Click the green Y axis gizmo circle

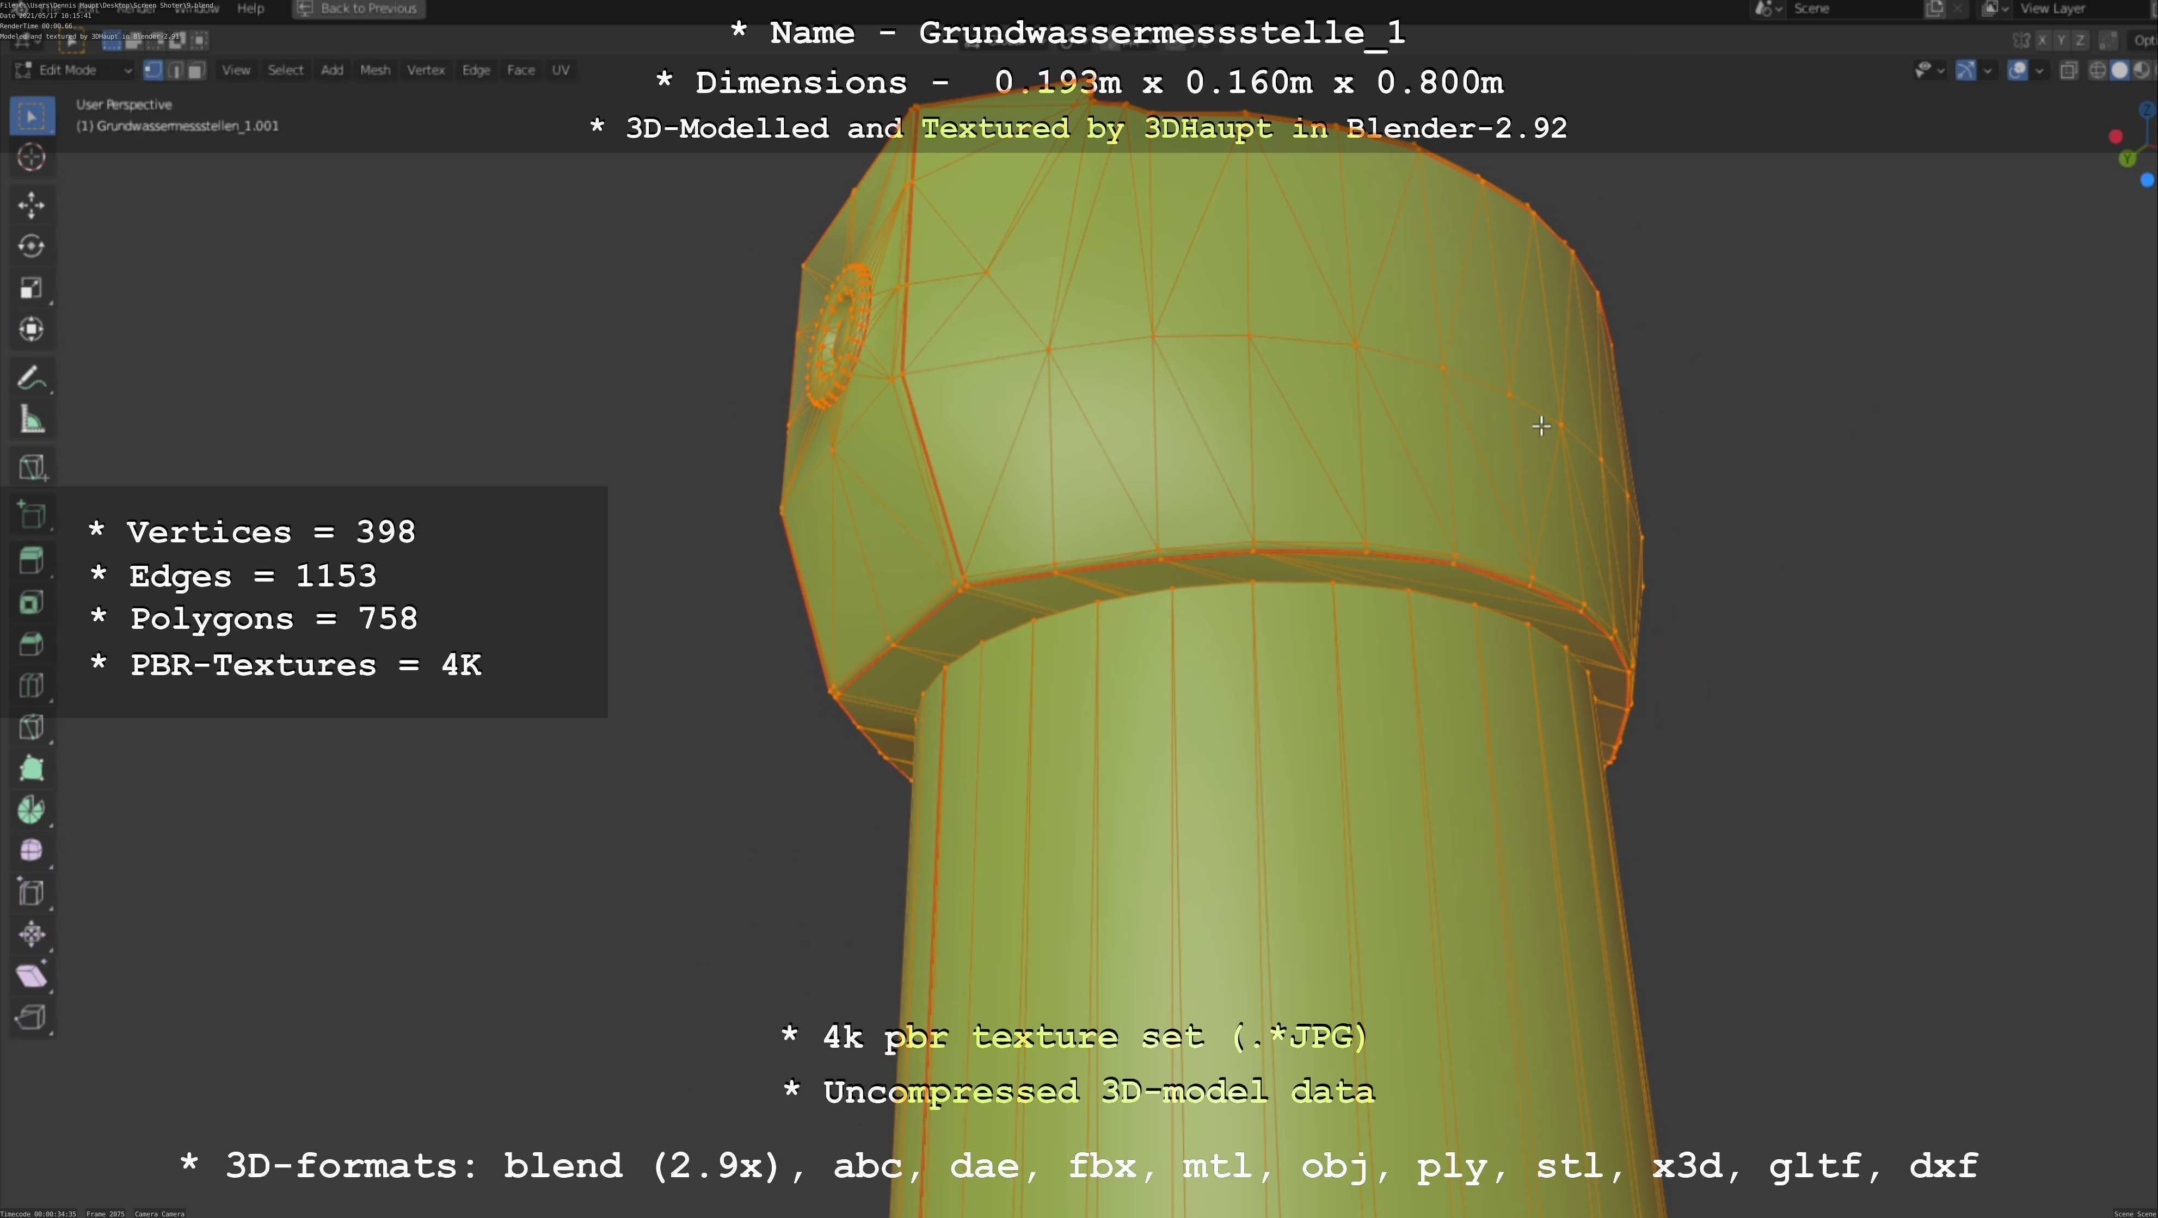(2127, 159)
